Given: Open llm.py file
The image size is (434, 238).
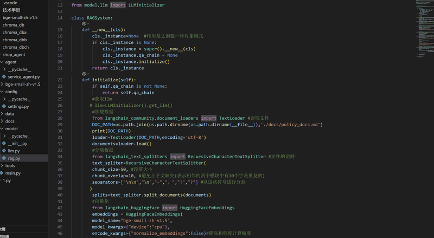Looking at the screenshot, I should click(14, 151).
